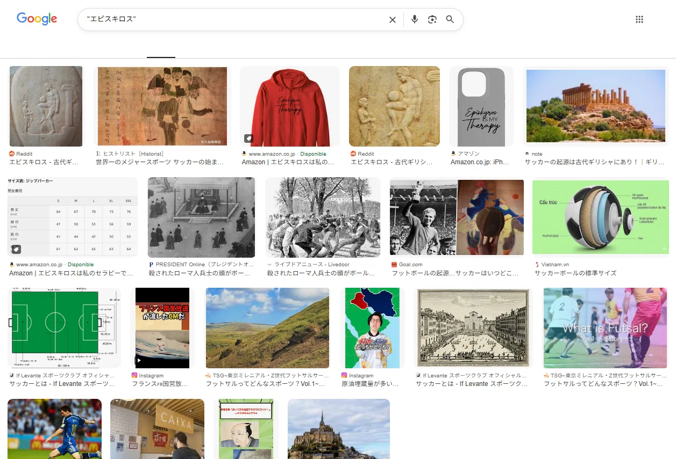Clear the search box with the X icon
Viewport: 676px width, 459px height.
pyautogui.click(x=393, y=20)
